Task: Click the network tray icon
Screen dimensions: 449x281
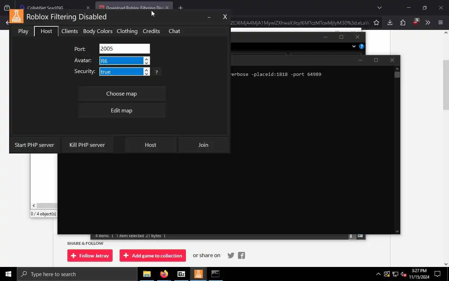Action: point(395,274)
